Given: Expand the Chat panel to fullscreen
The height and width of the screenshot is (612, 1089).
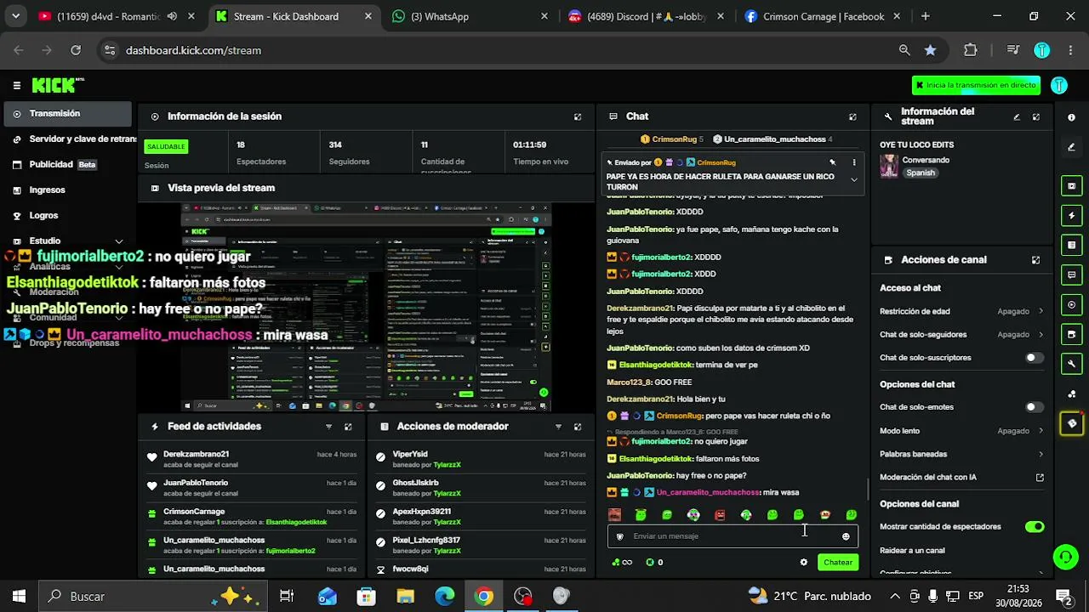Looking at the screenshot, I should tap(852, 116).
